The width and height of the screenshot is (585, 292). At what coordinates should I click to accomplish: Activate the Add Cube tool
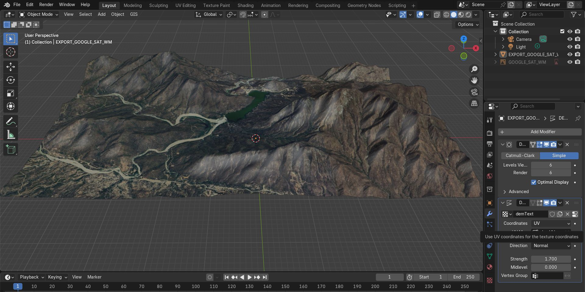point(11,149)
